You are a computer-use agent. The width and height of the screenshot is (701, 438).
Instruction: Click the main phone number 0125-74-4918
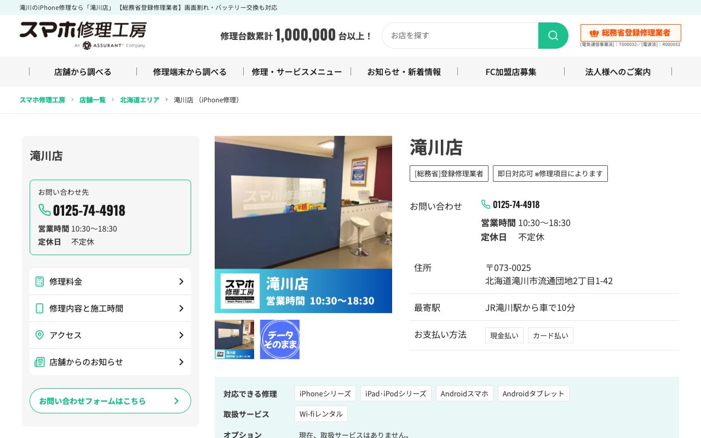pyautogui.click(x=516, y=204)
